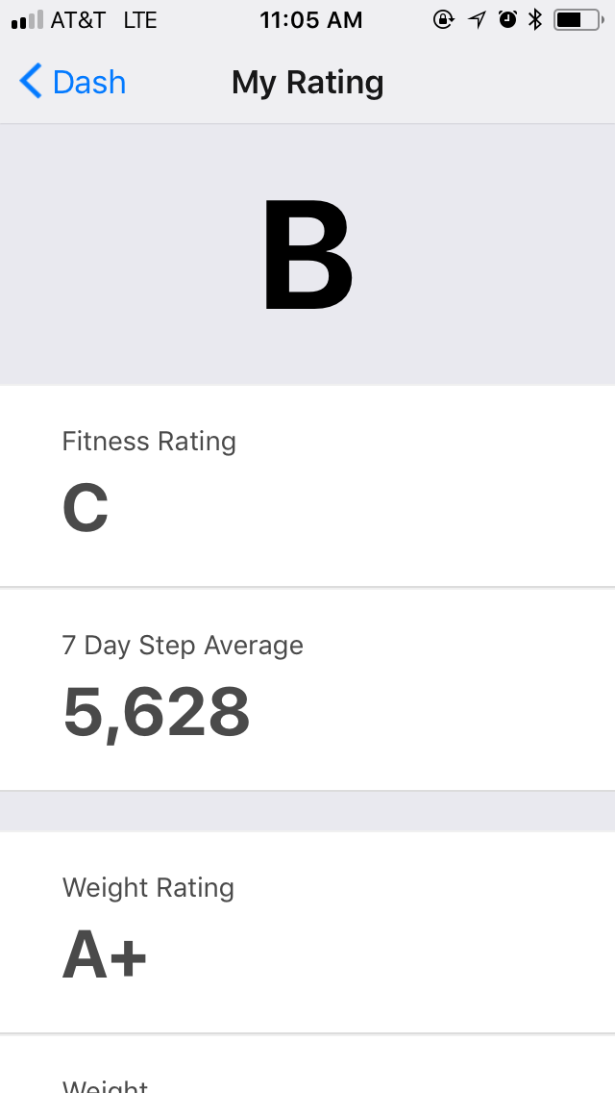Tap the C fitness grade
Image resolution: width=615 pixels, height=1093 pixels.
coord(86,508)
